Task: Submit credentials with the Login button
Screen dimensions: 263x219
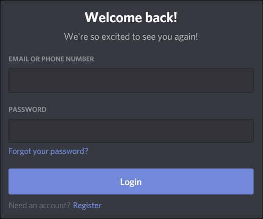Action: 131,182
